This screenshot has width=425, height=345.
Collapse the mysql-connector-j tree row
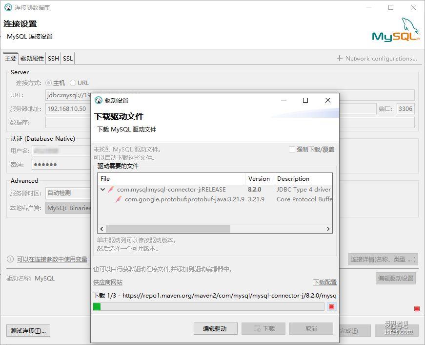click(x=103, y=190)
